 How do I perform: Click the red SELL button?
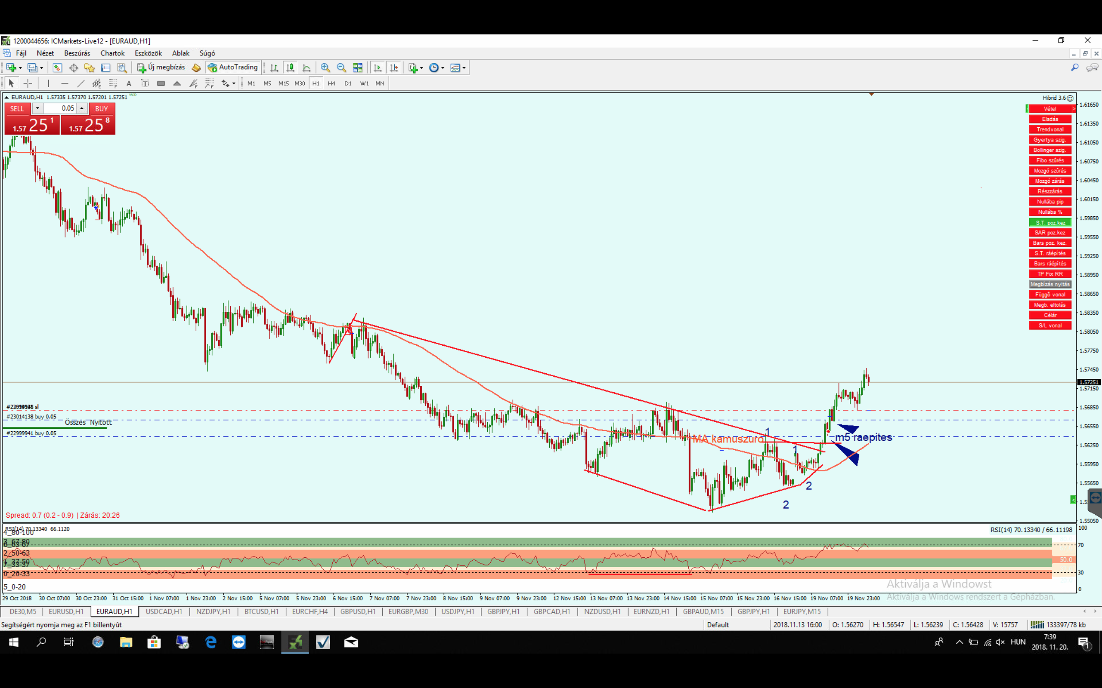pyautogui.click(x=17, y=108)
